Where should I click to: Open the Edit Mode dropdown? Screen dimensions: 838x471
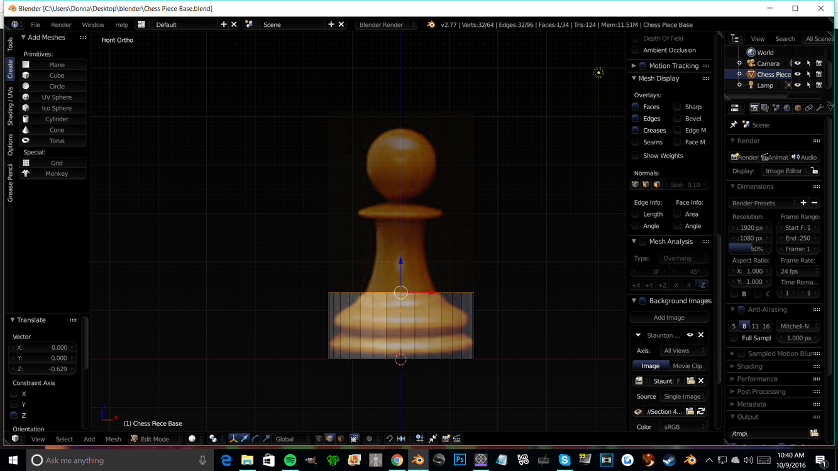click(x=154, y=439)
